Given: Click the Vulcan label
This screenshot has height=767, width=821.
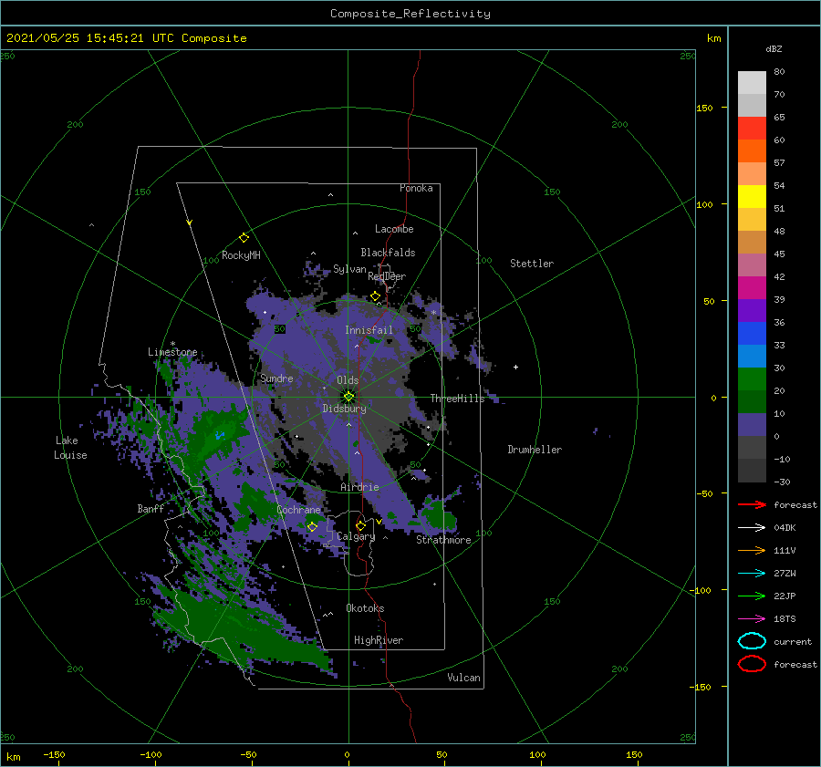Looking at the screenshot, I should (464, 678).
